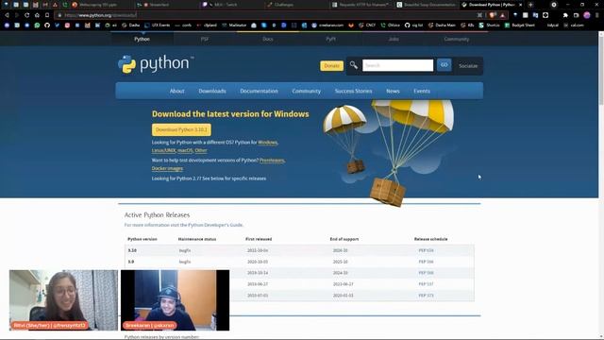Open the About menu
Screen dimensions: 604x340
(x=176, y=91)
